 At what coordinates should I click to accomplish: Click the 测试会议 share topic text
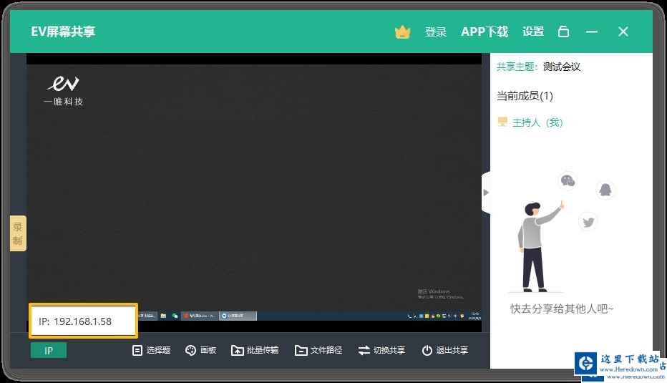coord(562,67)
